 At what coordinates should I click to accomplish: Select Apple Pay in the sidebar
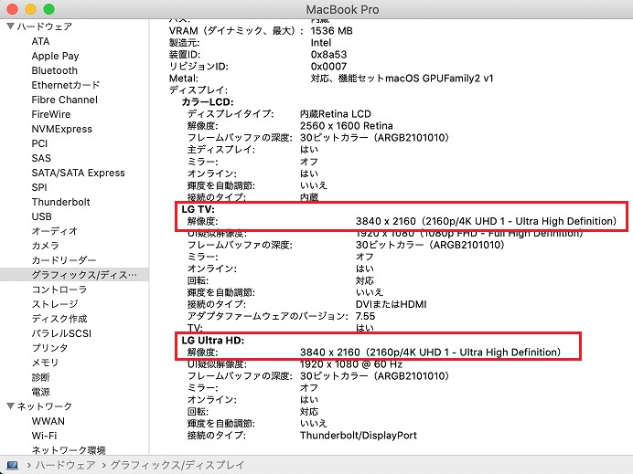(x=55, y=56)
